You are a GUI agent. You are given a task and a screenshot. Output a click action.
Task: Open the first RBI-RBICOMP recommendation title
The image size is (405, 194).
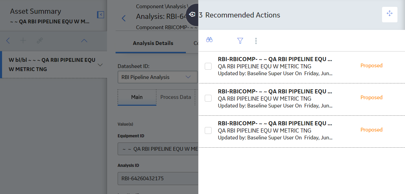click(x=275, y=59)
